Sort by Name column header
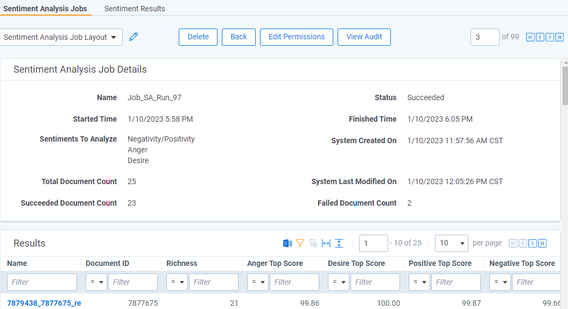The width and height of the screenshot is (568, 309). (x=17, y=263)
